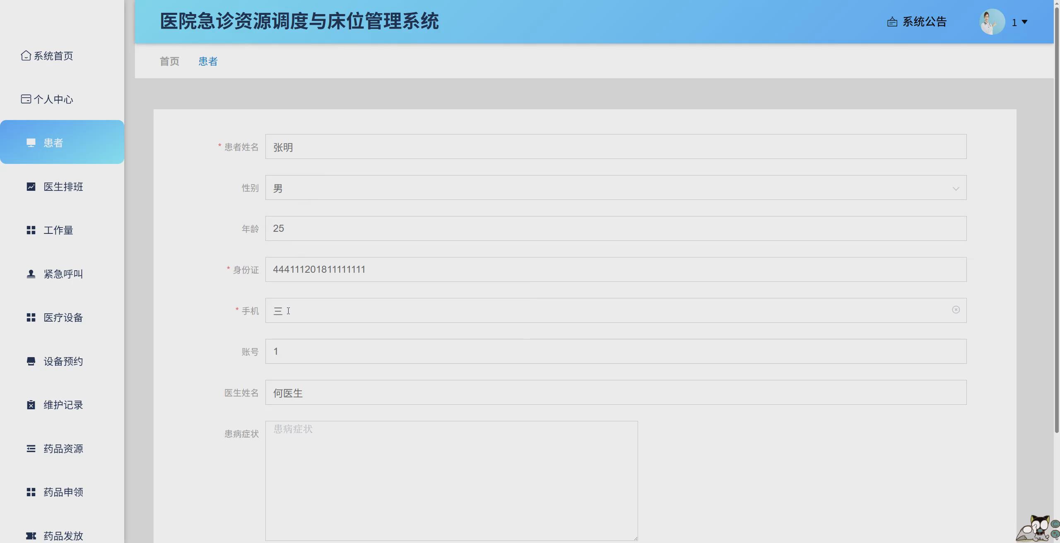Click the user avatar picture

pyautogui.click(x=992, y=22)
